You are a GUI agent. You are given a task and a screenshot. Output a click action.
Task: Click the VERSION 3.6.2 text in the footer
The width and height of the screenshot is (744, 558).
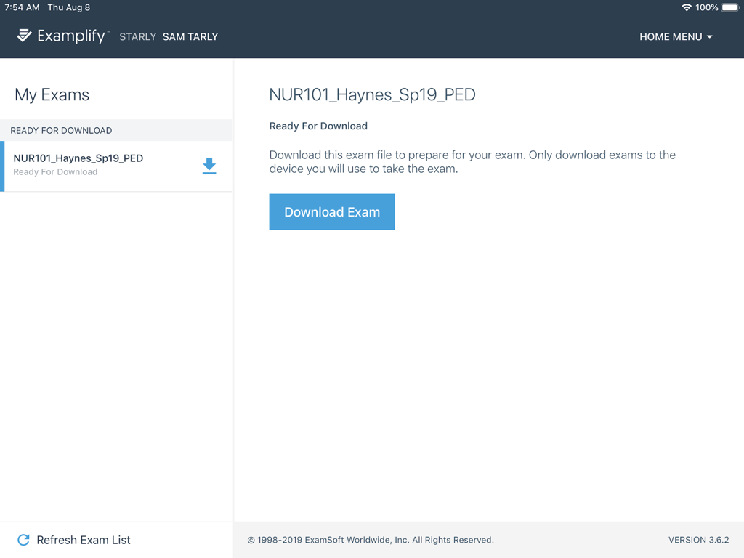[x=699, y=540]
